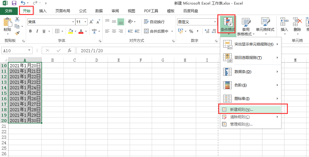Viewport: 309px width, 157px height.
Task: Click the 删除 cells delete icon
Action: (x=297, y=22)
